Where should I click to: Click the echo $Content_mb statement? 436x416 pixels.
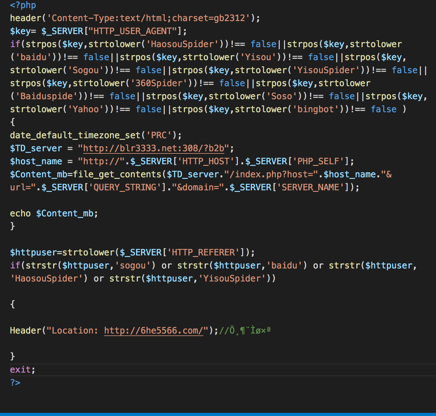[x=54, y=213]
